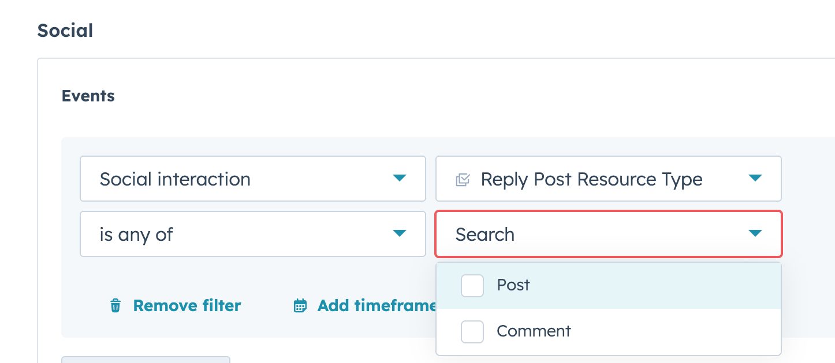Select the Post option label in list
The image size is (835, 363).
pyautogui.click(x=513, y=285)
